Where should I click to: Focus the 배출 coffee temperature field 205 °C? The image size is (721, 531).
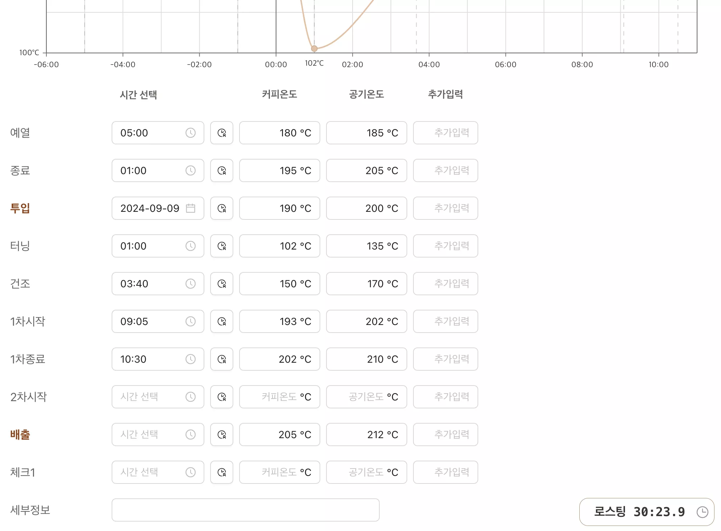coord(280,435)
